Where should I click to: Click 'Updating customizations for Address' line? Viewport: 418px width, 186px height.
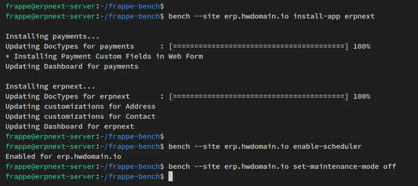pos(80,106)
